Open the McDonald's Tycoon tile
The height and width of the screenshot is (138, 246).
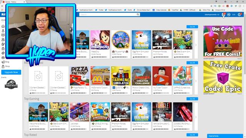point(100,80)
